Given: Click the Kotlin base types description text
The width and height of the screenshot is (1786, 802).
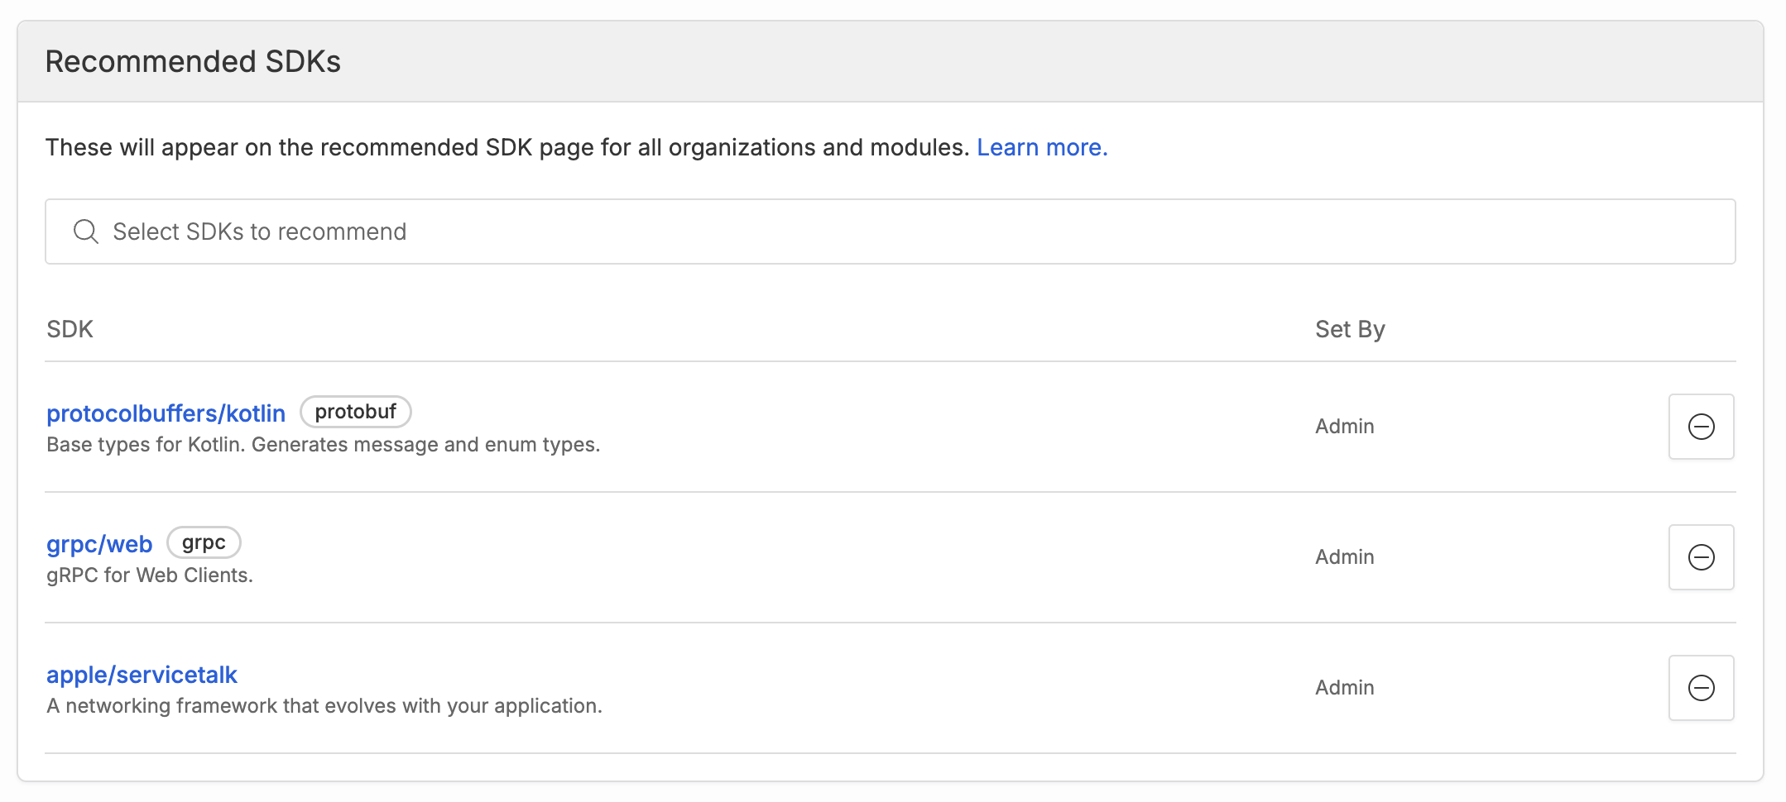Looking at the screenshot, I should (x=323, y=445).
